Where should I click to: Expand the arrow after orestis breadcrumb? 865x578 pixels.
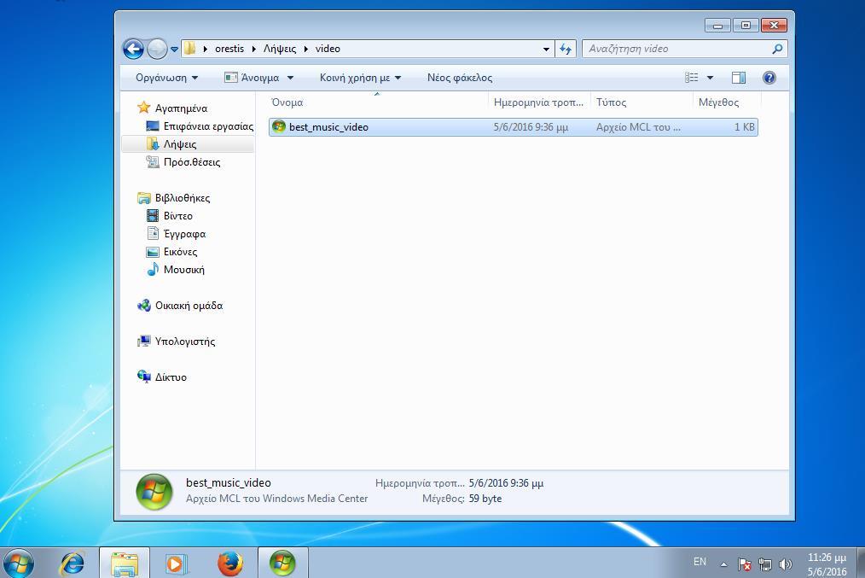[x=253, y=49]
